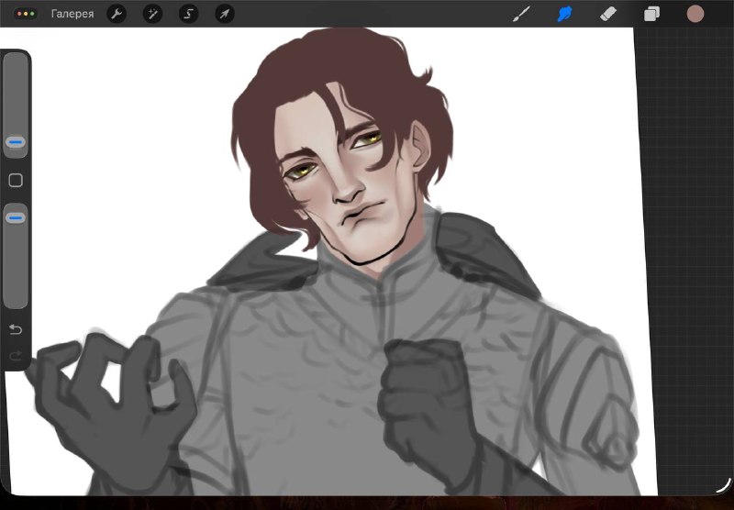The image size is (734, 510).
Task: Open the three-dot multitasking menu
Action: point(26,14)
